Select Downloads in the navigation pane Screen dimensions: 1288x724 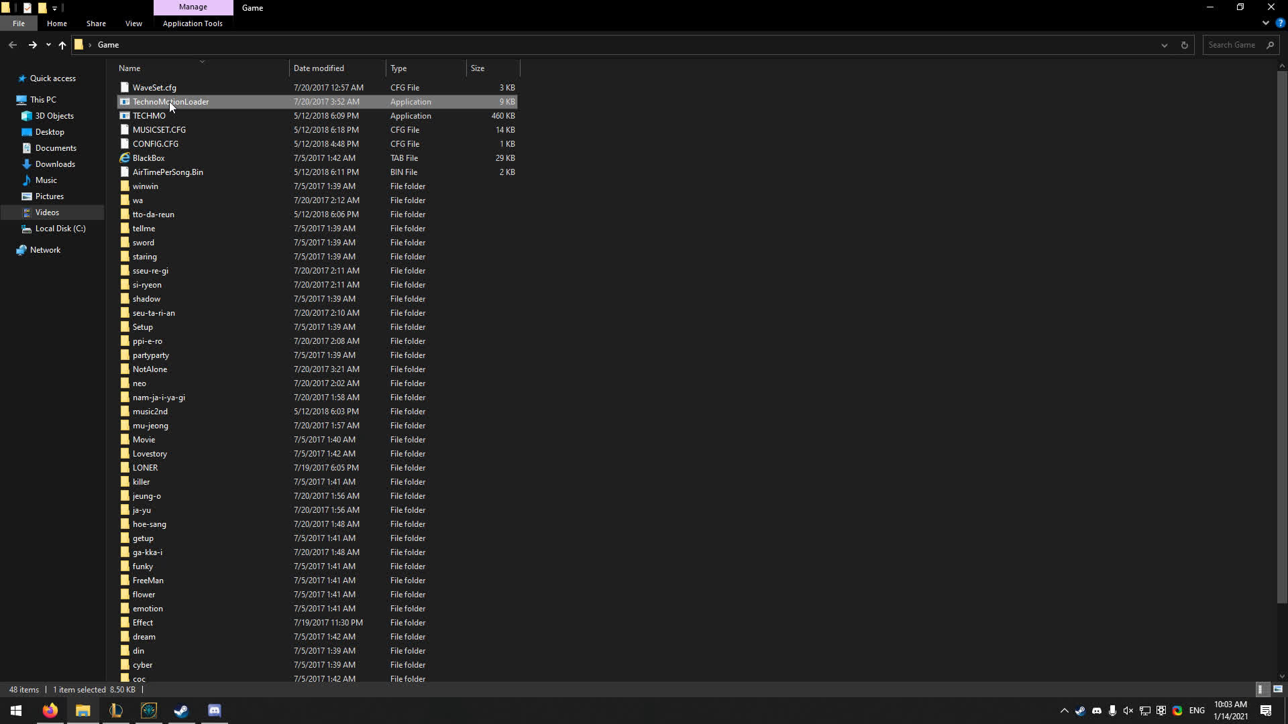point(55,164)
